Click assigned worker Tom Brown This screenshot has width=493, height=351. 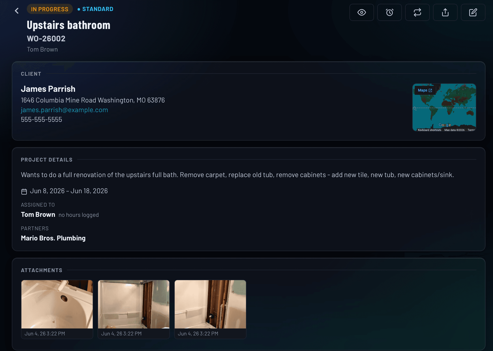point(38,215)
